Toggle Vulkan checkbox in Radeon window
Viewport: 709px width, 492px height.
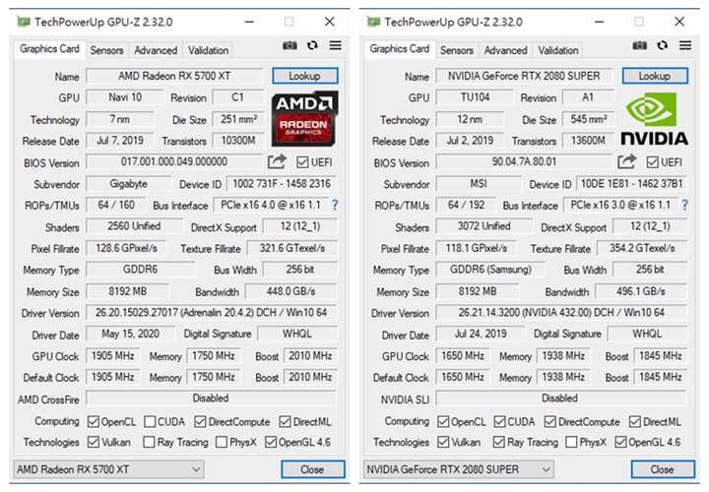[94, 442]
